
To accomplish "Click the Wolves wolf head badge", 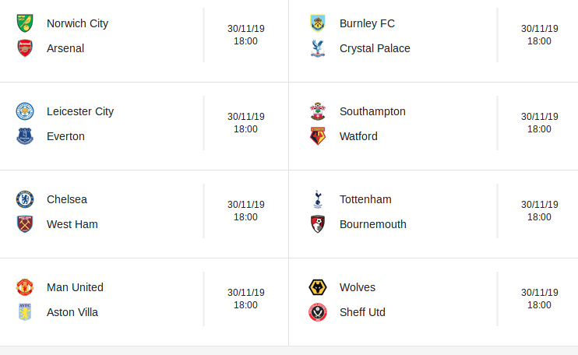I will tap(318, 287).
